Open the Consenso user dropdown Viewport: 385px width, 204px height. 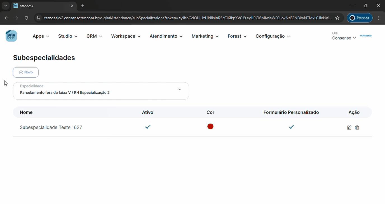(344, 38)
